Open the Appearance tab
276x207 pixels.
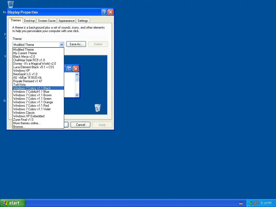point(67,21)
